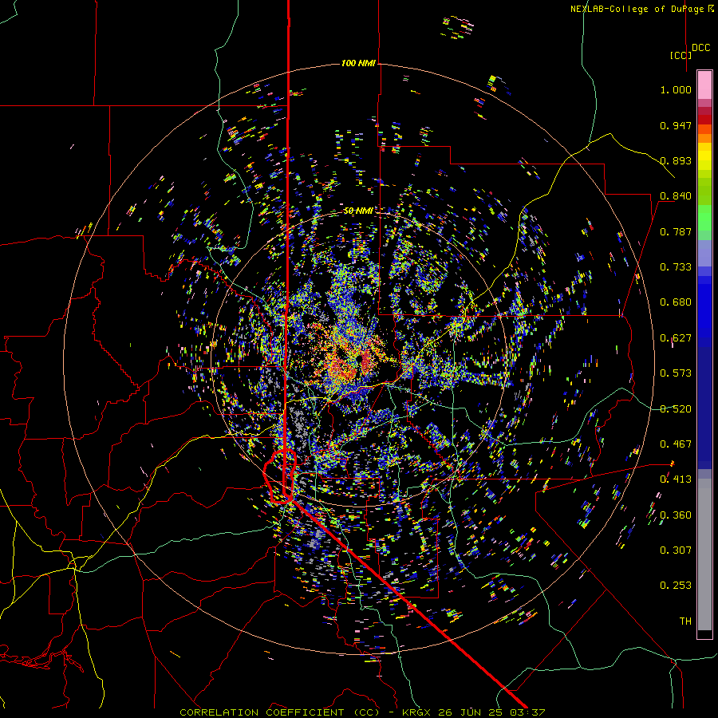
Task: Select the 0.520 color bar value
Action: (676, 409)
